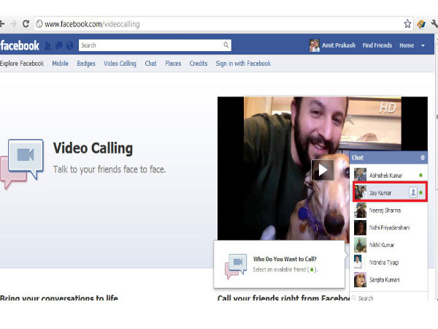
Task: Click the site info icon in address bar
Action: [x=39, y=24]
